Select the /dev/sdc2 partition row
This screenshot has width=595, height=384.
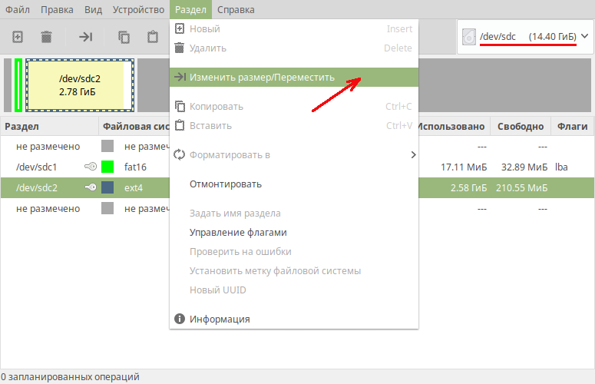point(298,187)
